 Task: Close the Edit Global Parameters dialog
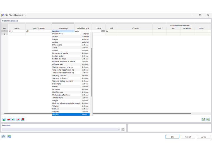208,15
